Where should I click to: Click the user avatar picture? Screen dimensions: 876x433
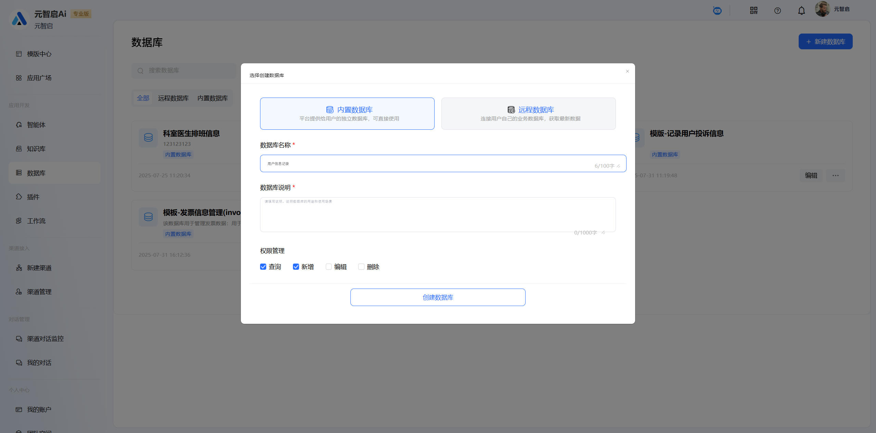(822, 9)
